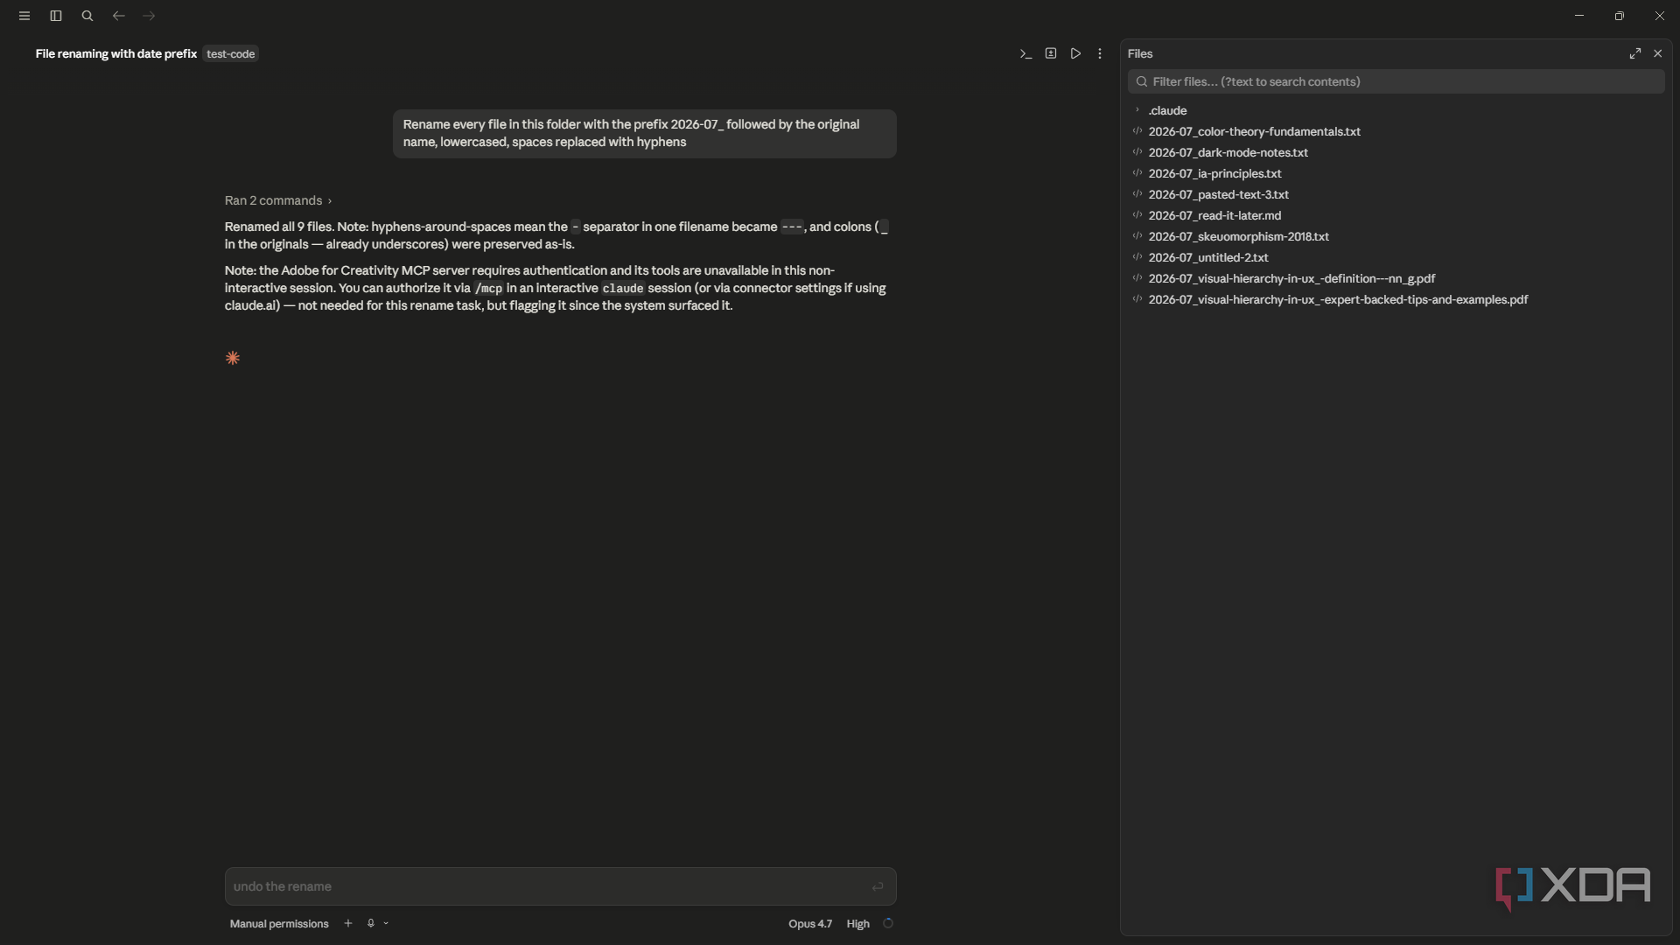Viewport: 1680px width, 945px height.
Task: Click the File renaming with date prefix title
Action: point(116,53)
